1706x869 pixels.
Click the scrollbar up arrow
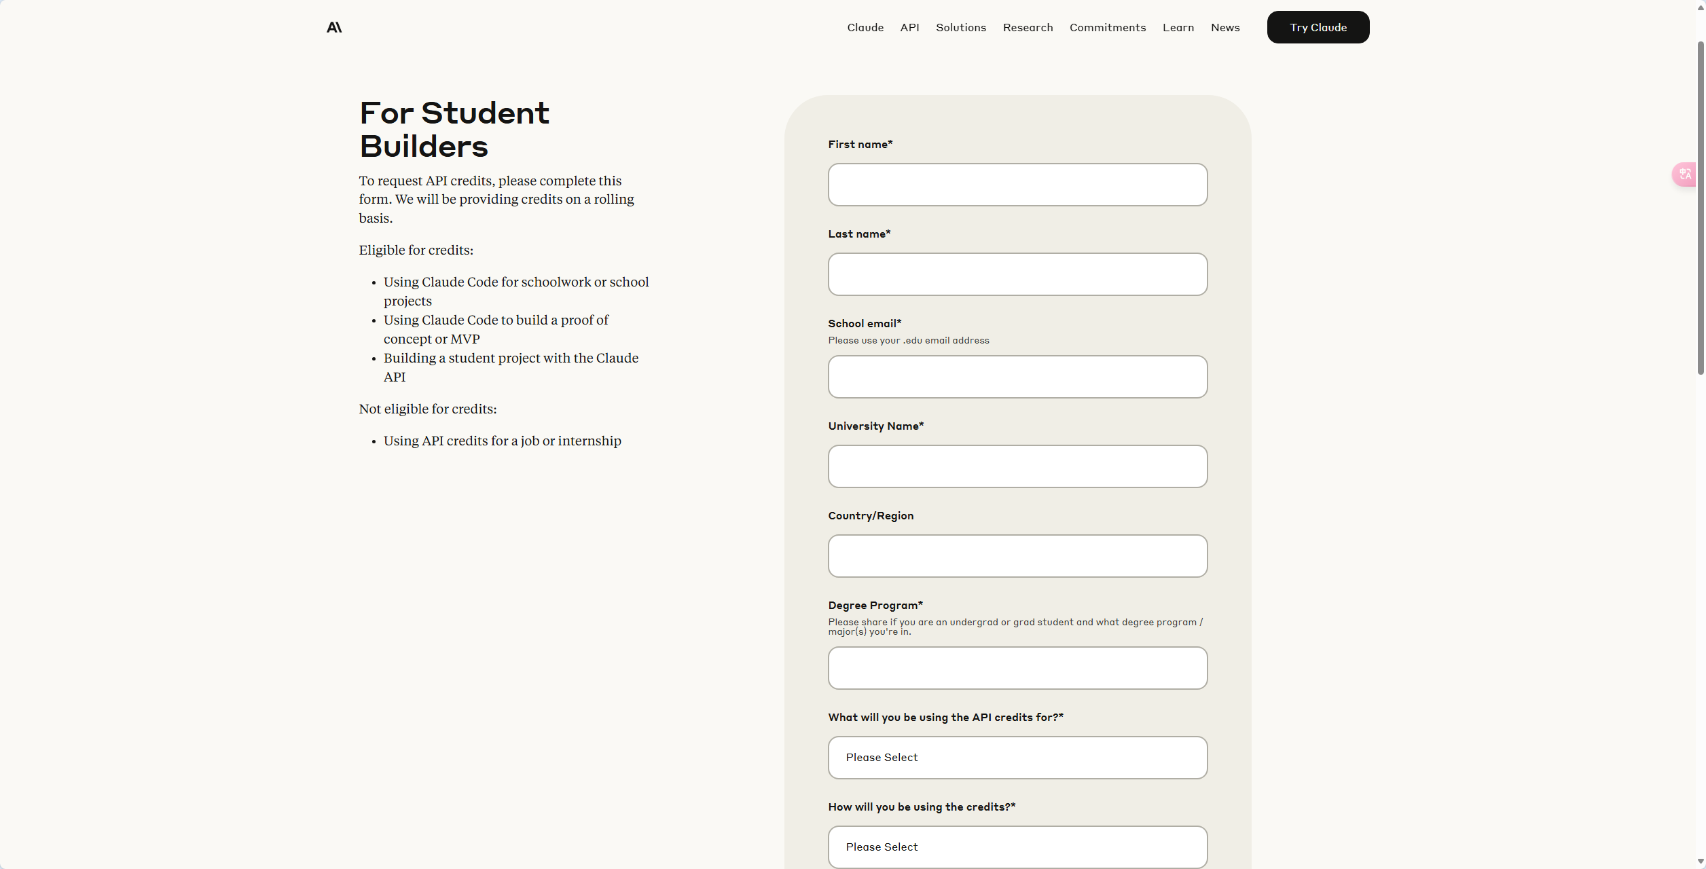click(1701, 7)
